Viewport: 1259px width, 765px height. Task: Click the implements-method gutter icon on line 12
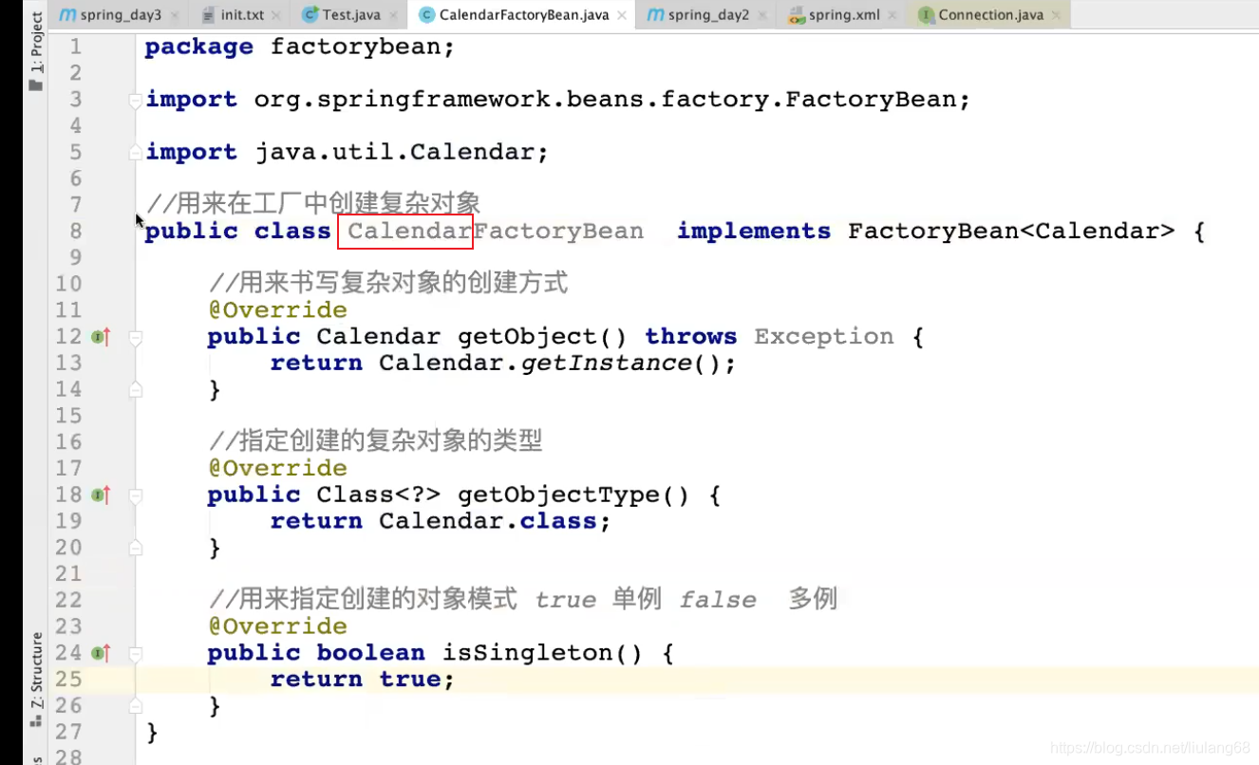[x=102, y=337]
